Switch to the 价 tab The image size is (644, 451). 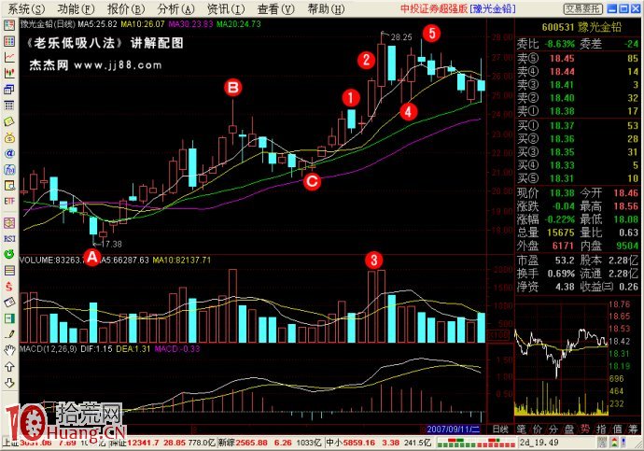point(538,430)
